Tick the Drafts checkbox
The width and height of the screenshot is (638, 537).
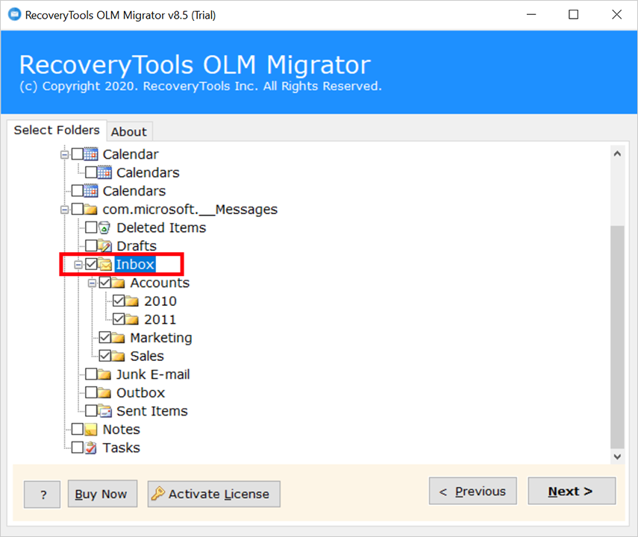tap(91, 246)
